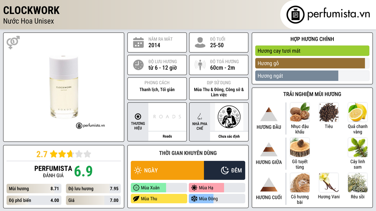
Task: Click the Chưa xác định perfumer label
Action: (229, 136)
